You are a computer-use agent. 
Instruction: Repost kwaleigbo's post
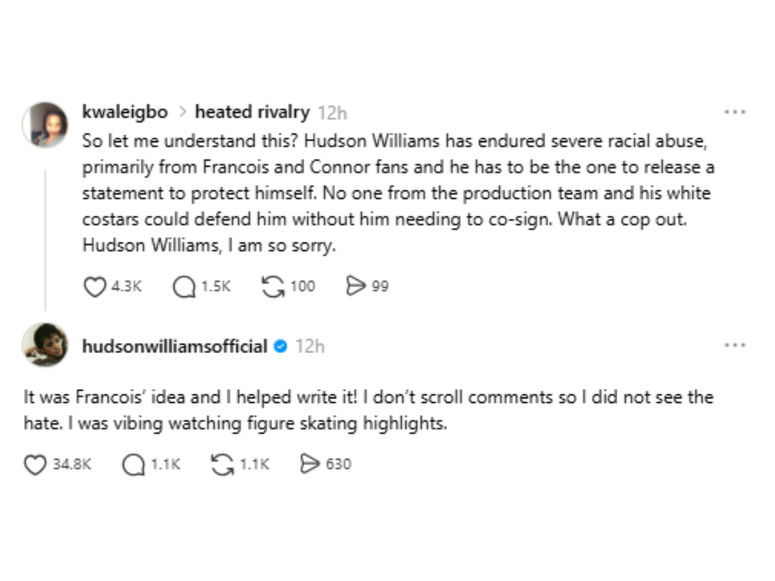pos(273,287)
